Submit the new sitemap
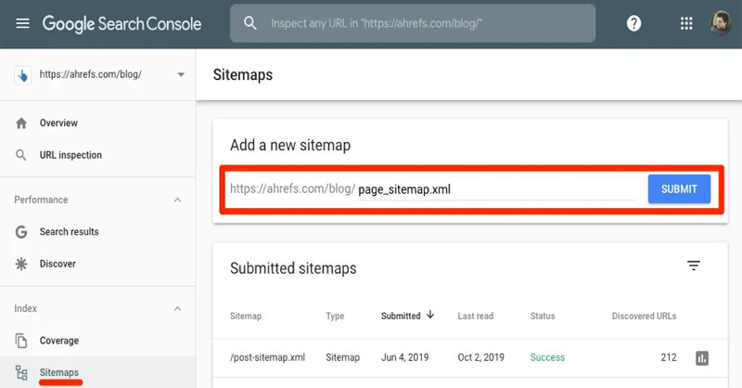 679,189
